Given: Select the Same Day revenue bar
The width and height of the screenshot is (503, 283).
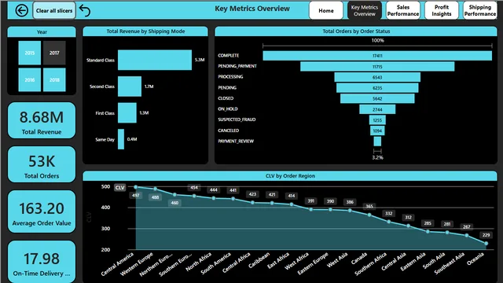Looking at the screenshot, I should (x=121, y=139).
